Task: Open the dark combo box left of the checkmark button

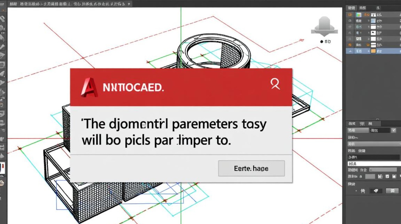Action: pos(380,131)
